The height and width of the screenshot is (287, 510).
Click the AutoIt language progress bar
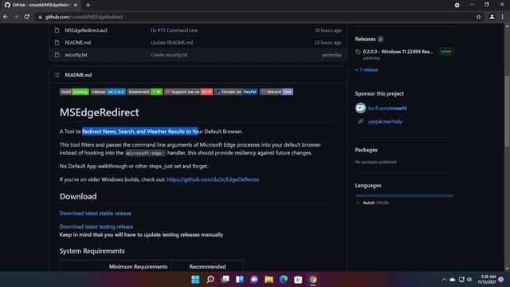(x=404, y=195)
